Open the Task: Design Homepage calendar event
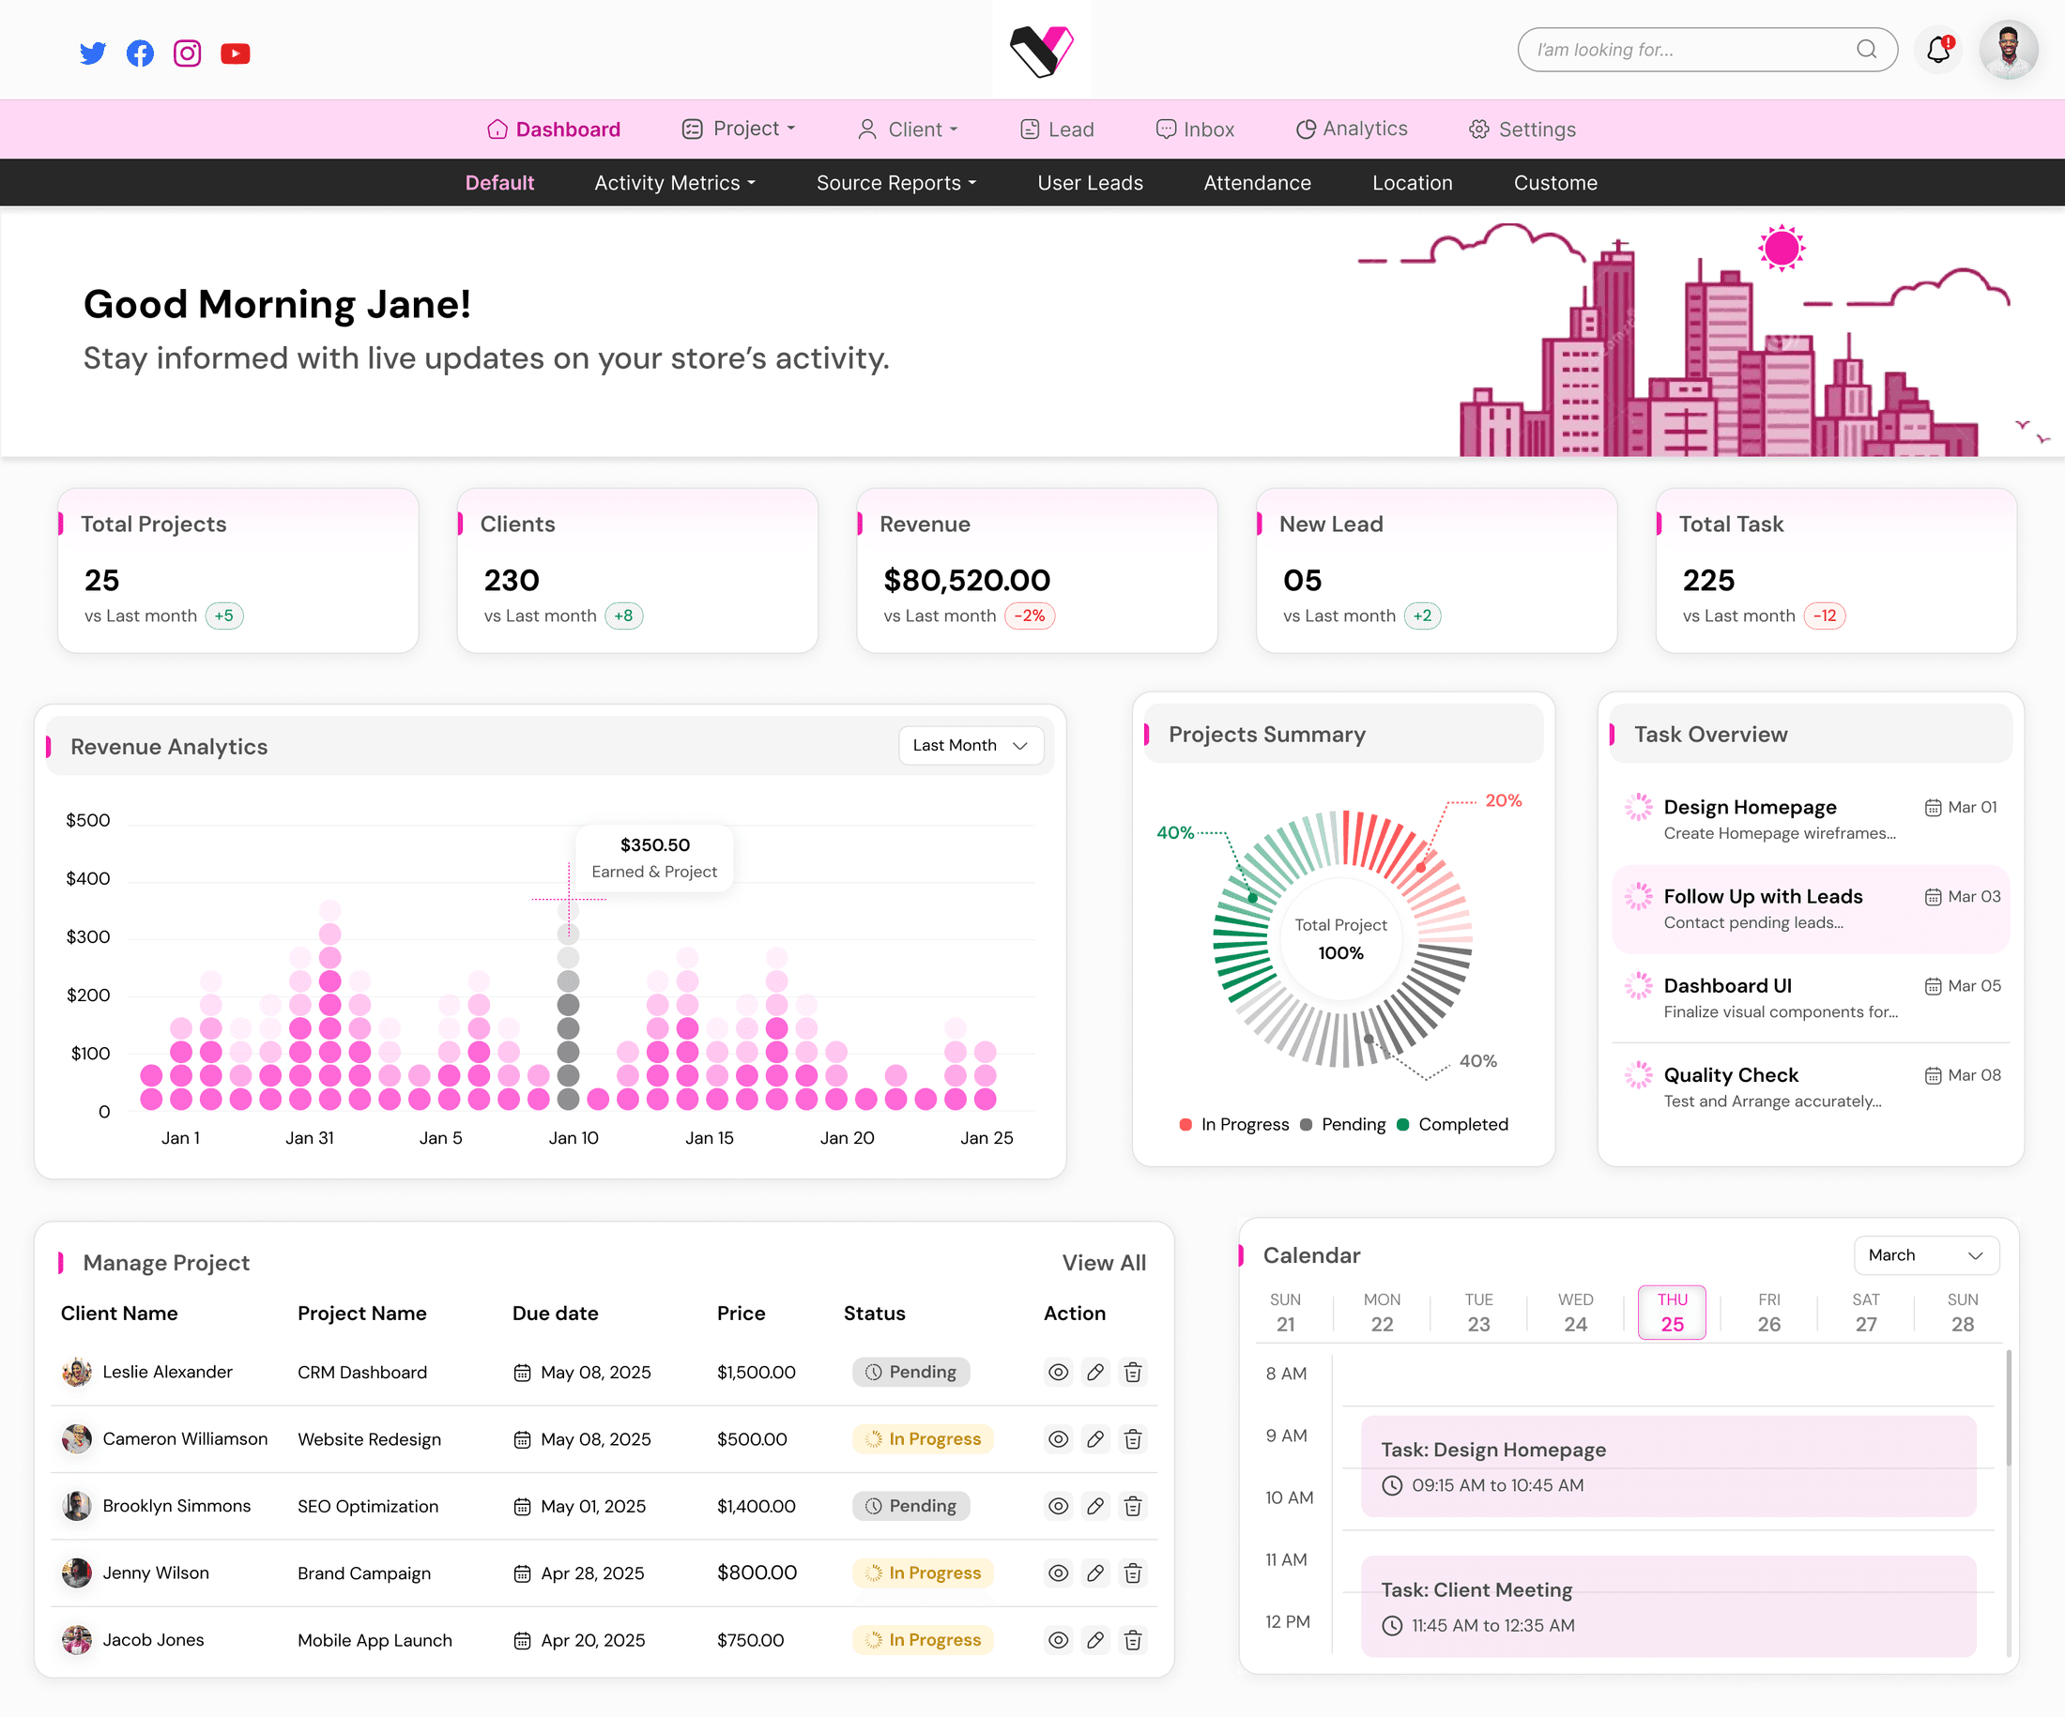 tap(1668, 1466)
